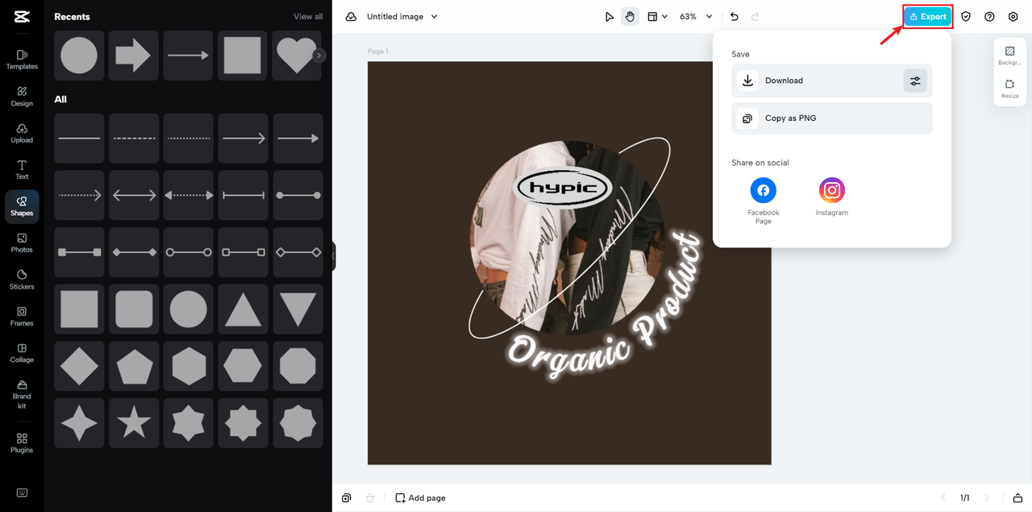Open the Design panel
Viewport: 1032px width, 512px height.
(22, 97)
